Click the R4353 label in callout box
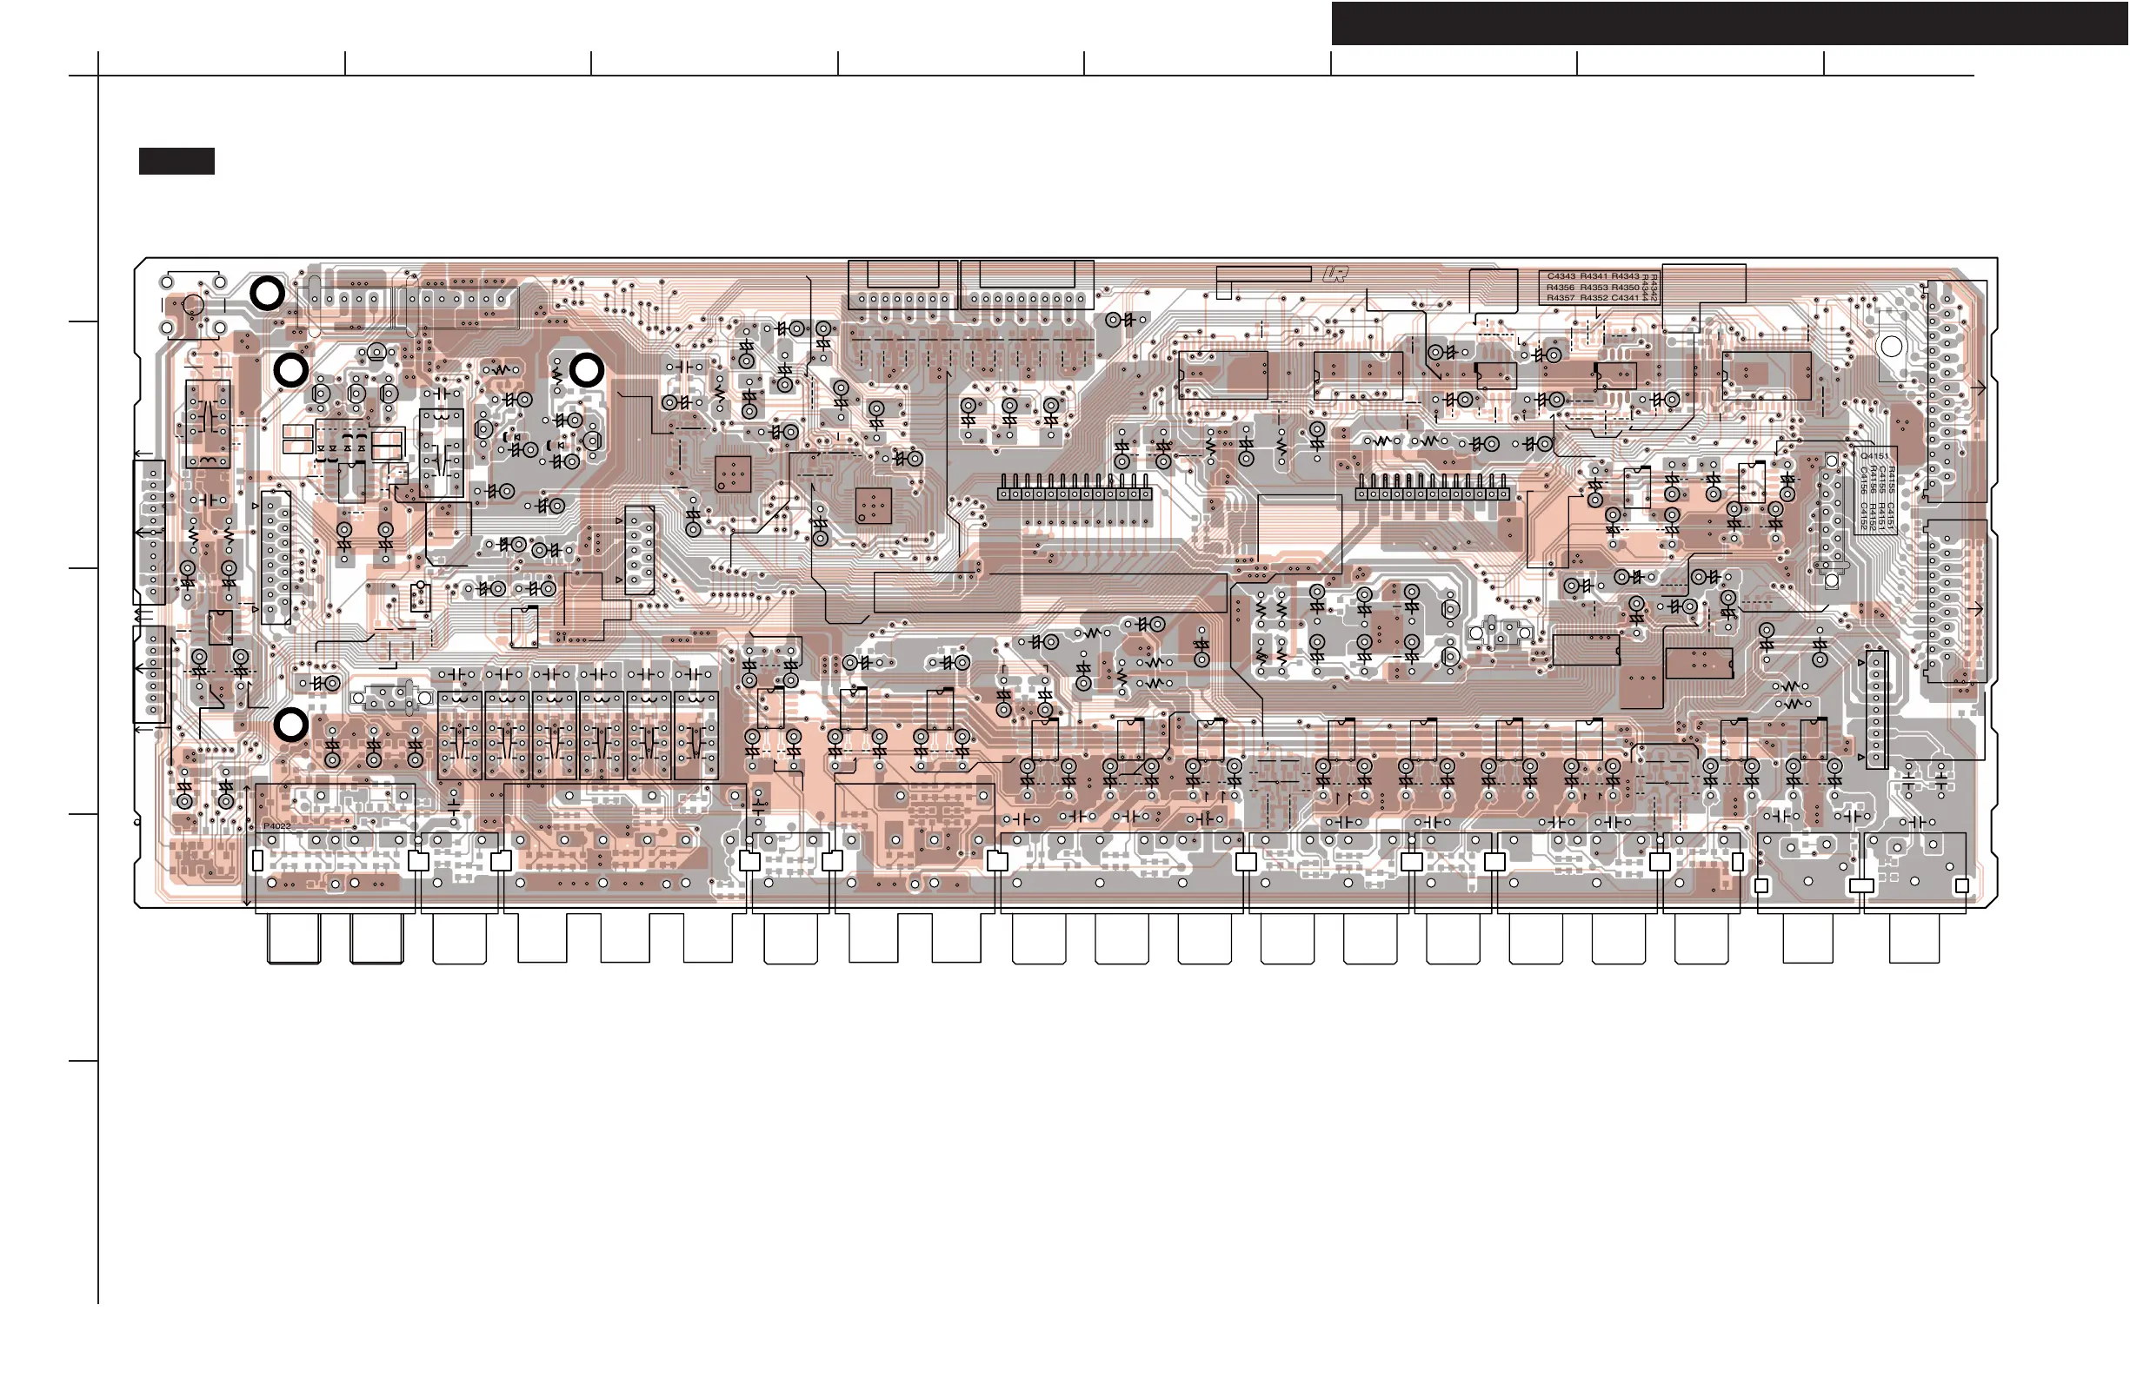This screenshot has height=1378, width=2130. point(1594,287)
